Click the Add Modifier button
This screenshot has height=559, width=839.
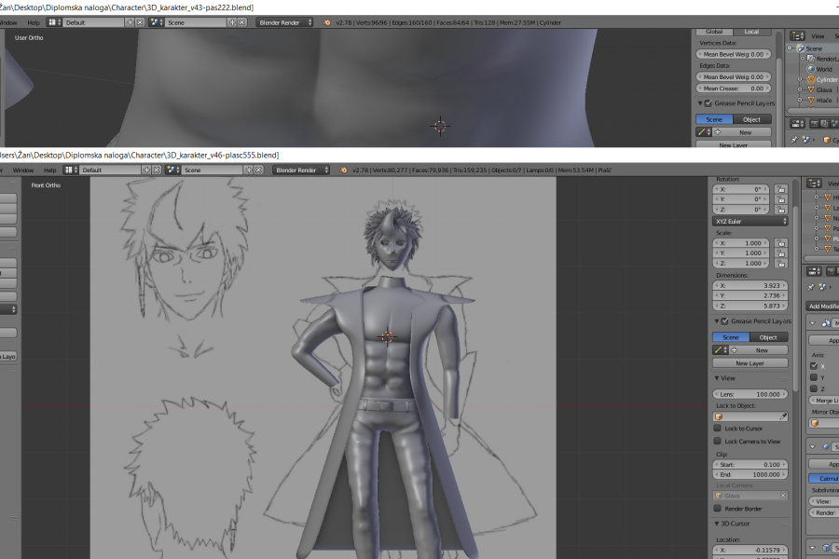tap(823, 306)
